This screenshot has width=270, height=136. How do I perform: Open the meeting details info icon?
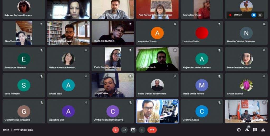(239, 130)
